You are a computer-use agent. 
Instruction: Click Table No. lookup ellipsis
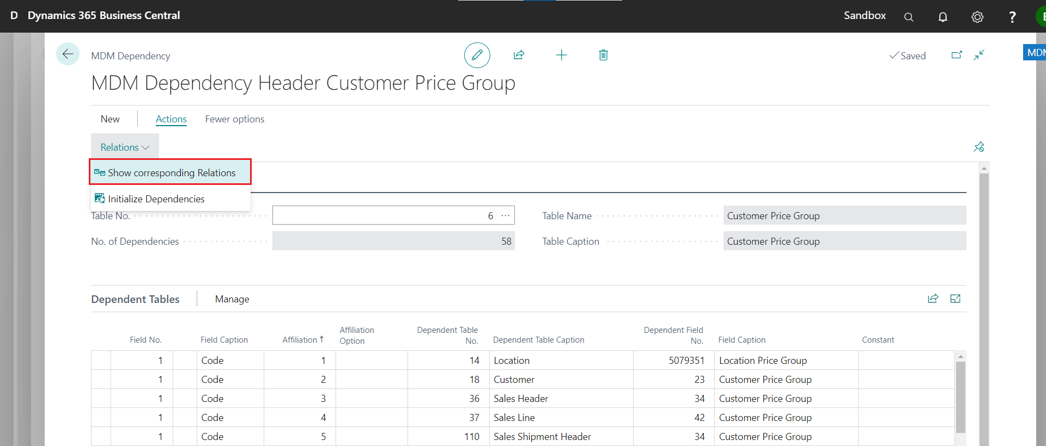click(x=506, y=215)
